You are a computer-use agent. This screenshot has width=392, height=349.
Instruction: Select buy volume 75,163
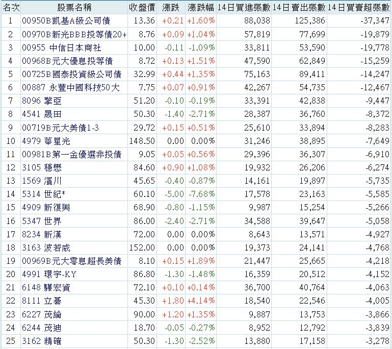tap(257, 74)
